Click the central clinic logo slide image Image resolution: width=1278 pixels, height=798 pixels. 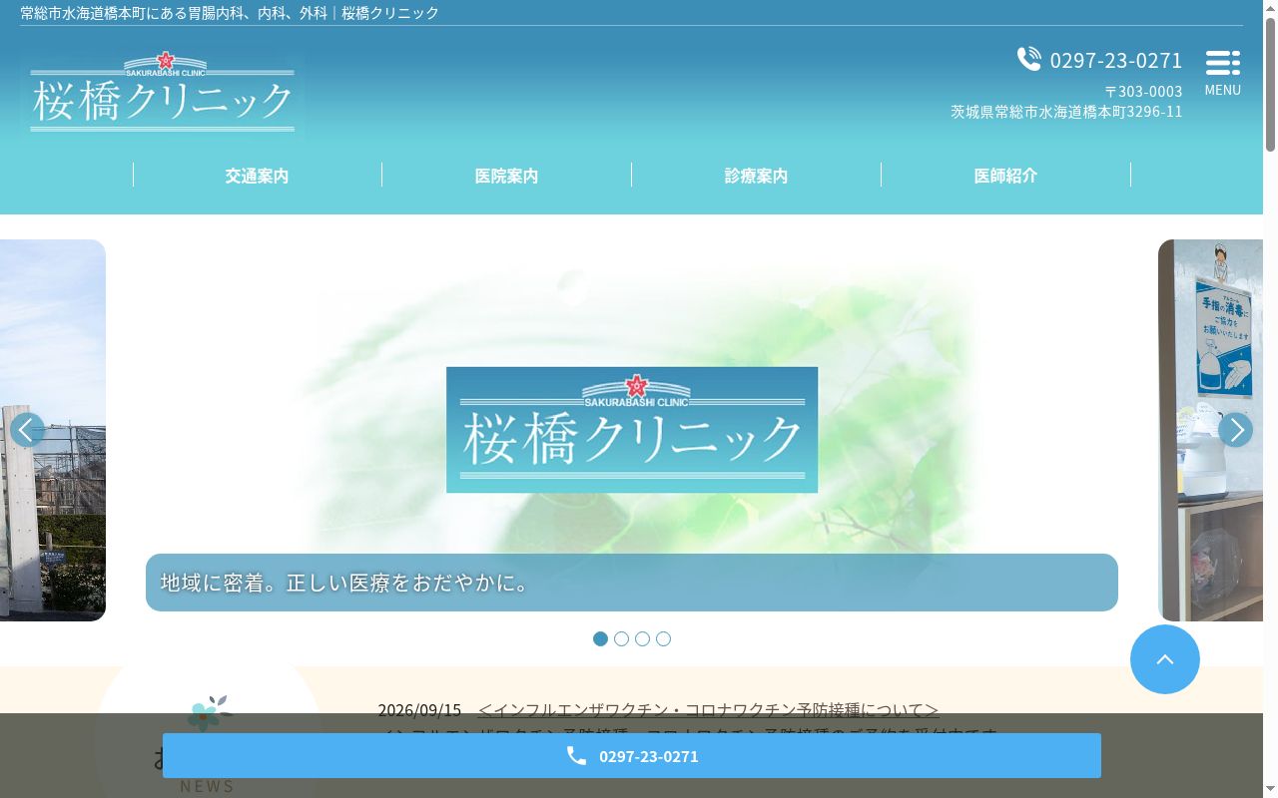[632, 430]
